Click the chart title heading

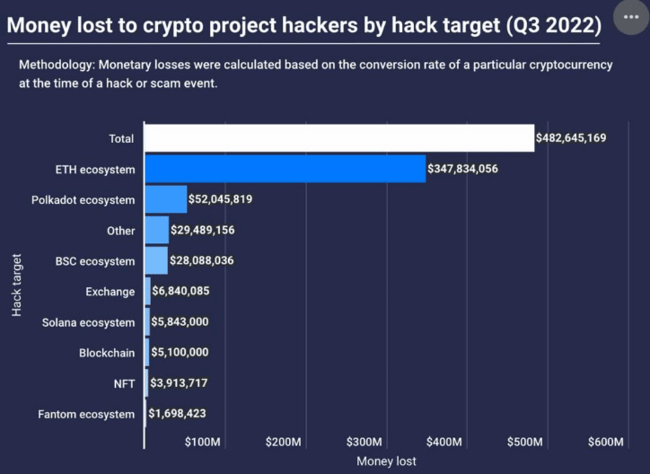[303, 24]
